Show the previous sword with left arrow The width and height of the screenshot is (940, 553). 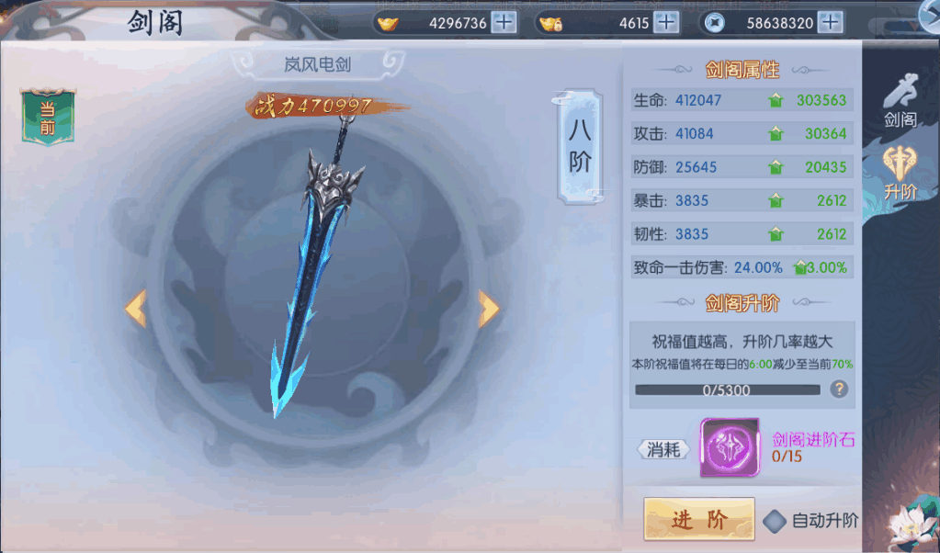(x=136, y=309)
